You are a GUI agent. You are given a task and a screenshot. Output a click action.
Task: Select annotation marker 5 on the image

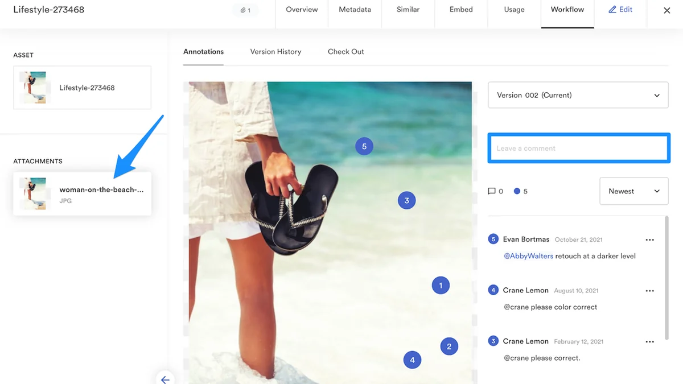(x=364, y=146)
